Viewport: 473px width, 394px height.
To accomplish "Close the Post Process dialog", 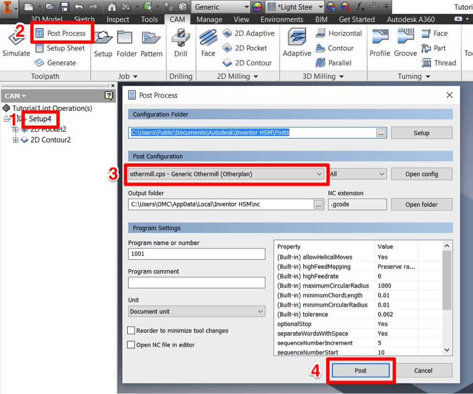I will pyautogui.click(x=449, y=95).
